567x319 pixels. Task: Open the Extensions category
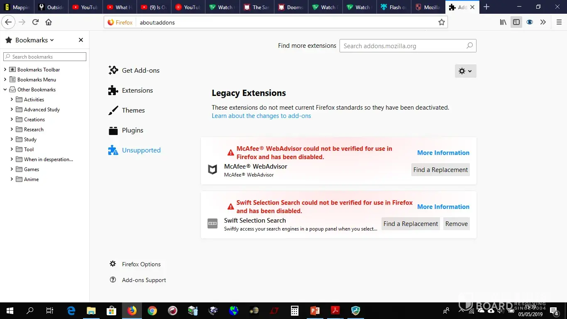tap(137, 90)
